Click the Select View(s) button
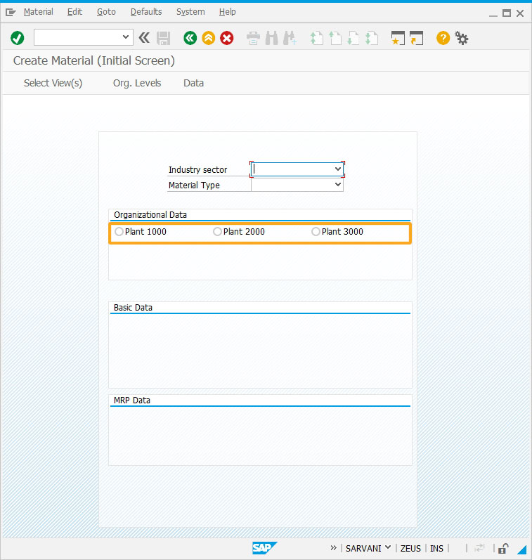Viewport: 532px width, 560px height. point(53,83)
